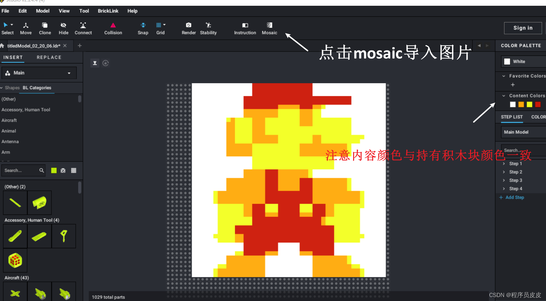Switch to the STEP LIST tab
Screen dimensions: 546x301
click(x=512, y=117)
